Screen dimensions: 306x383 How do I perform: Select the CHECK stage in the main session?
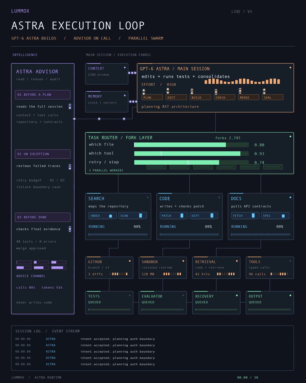(224, 97)
